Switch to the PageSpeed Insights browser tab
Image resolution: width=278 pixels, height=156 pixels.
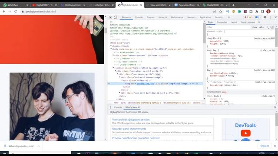click(187, 5)
